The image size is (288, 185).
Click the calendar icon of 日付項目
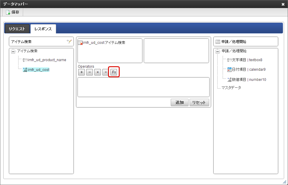tap(230, 70)
